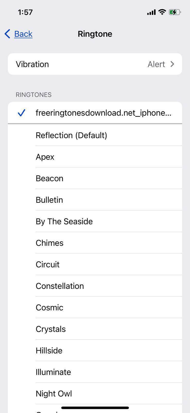Tap the Ringtone title at top
This screenshot has height=413, width=190.
click(95, 34)
